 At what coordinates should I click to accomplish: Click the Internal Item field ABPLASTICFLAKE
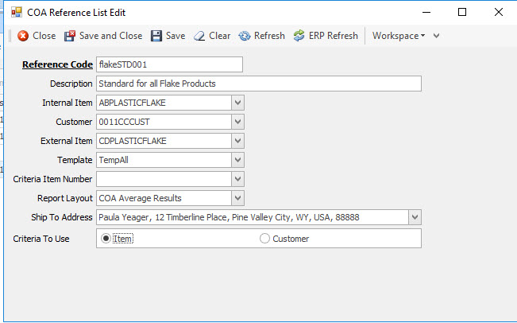click(x=164, y=103)
